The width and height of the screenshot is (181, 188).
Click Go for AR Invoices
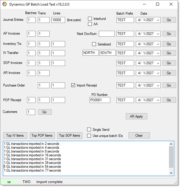point(169,73)
